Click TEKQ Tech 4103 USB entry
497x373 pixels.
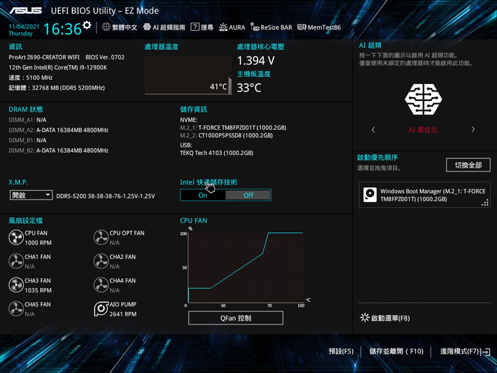(216, 153)
